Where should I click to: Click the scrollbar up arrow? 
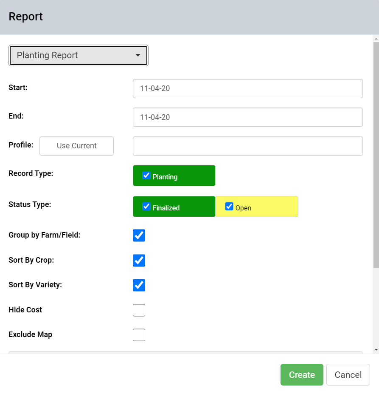coord(376,39)
